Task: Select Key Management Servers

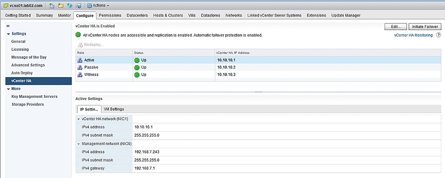Action: [34, 97]
